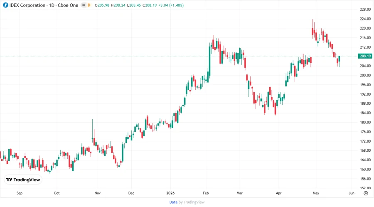Click the Sep time axis label
Image resolution: width=374 pixels, height=207 pixels.
[x=19, y=193]
